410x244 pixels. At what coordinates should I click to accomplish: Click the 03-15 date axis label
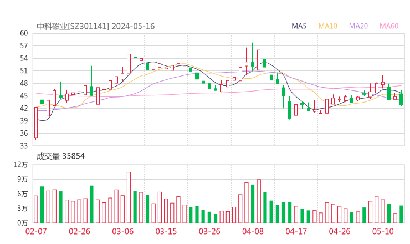[166, 231]
